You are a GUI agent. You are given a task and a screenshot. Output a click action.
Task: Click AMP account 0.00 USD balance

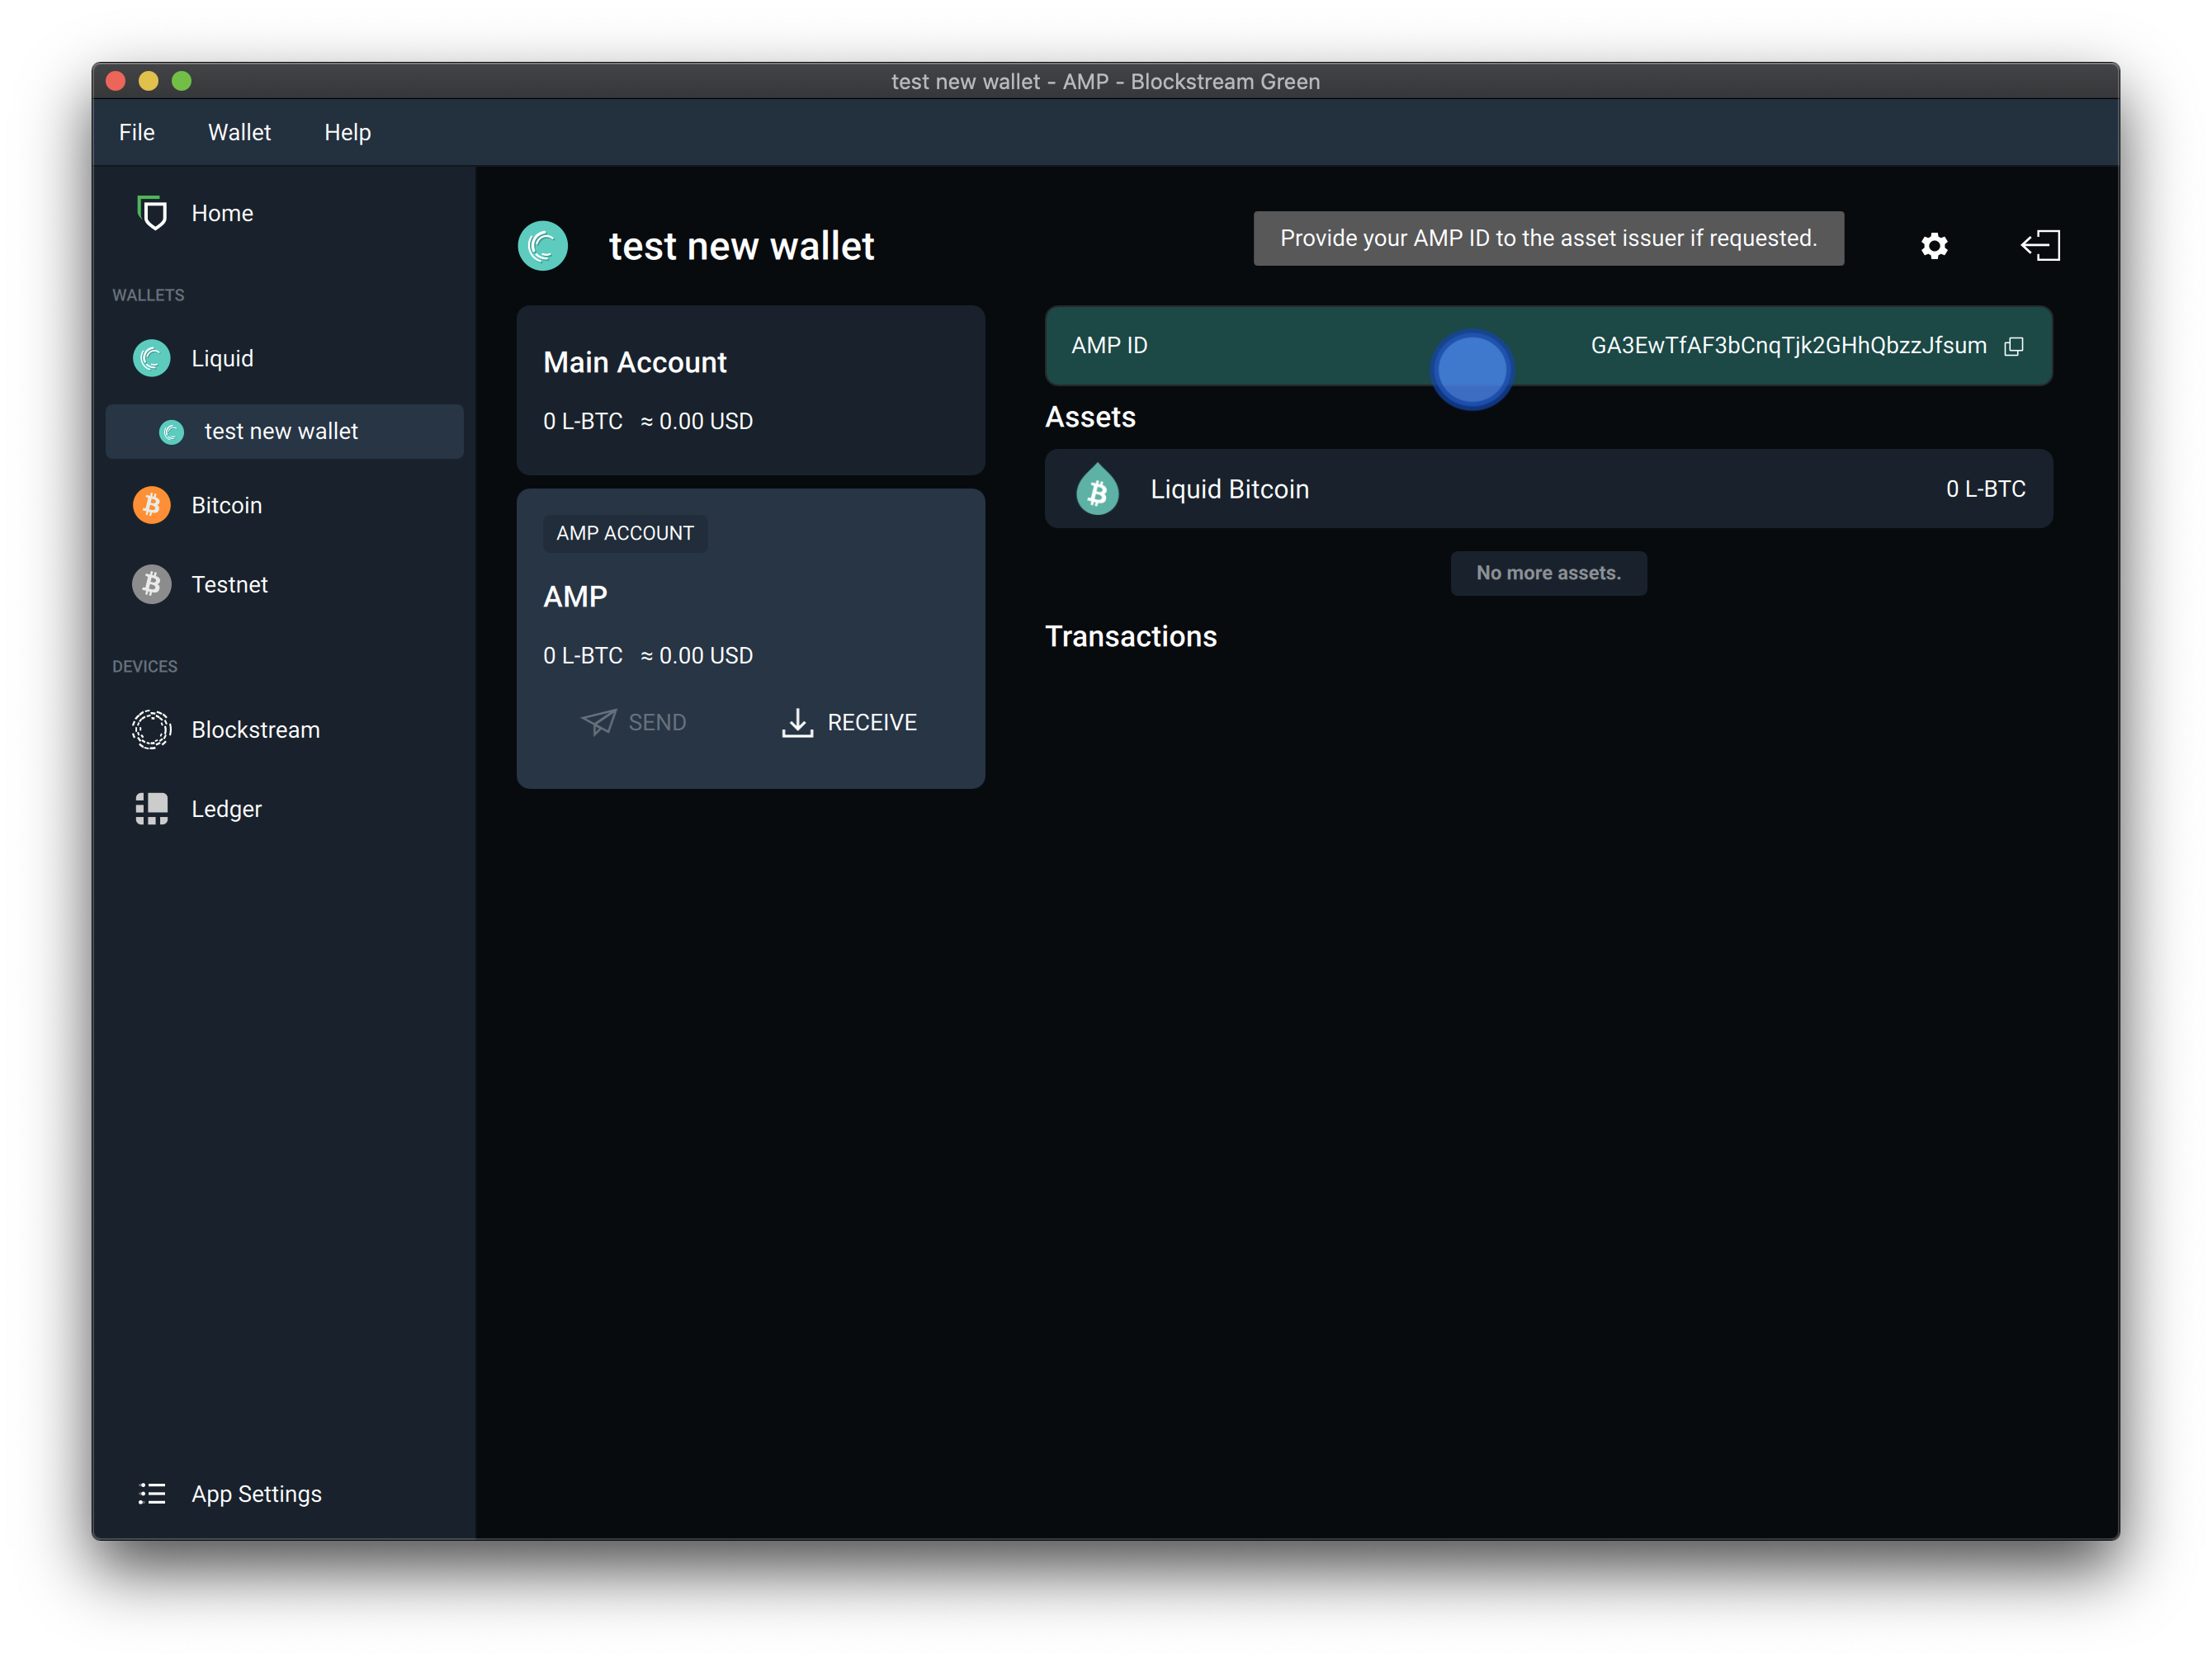pos(697,656)
